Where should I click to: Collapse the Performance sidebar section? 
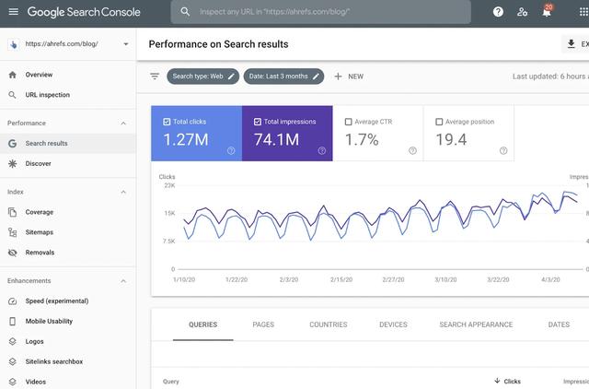[x=123, y=123]
